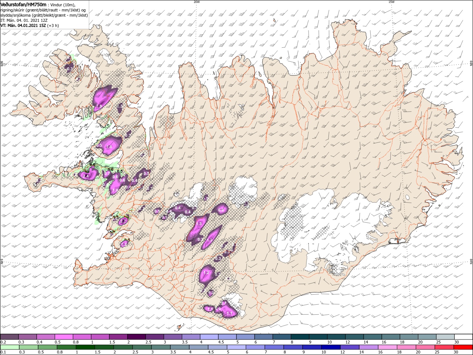Click the '0.8' precipitation value in central highlands
Image resolution: width=473 pixels, height=355 pixels.
(221, 210)
